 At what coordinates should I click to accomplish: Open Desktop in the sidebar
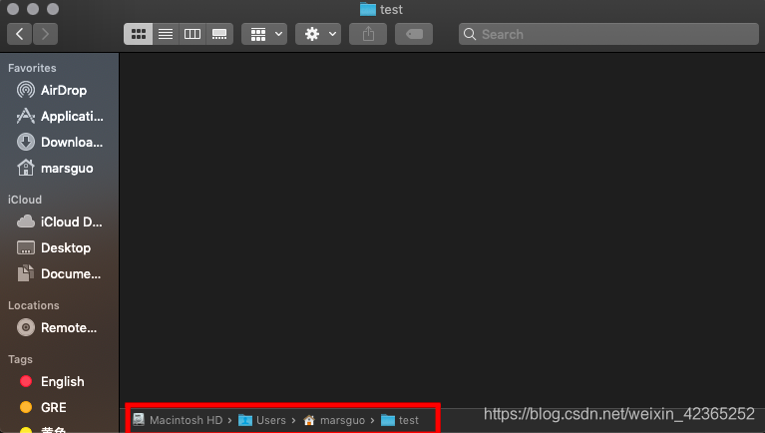(x=60, y=248)
